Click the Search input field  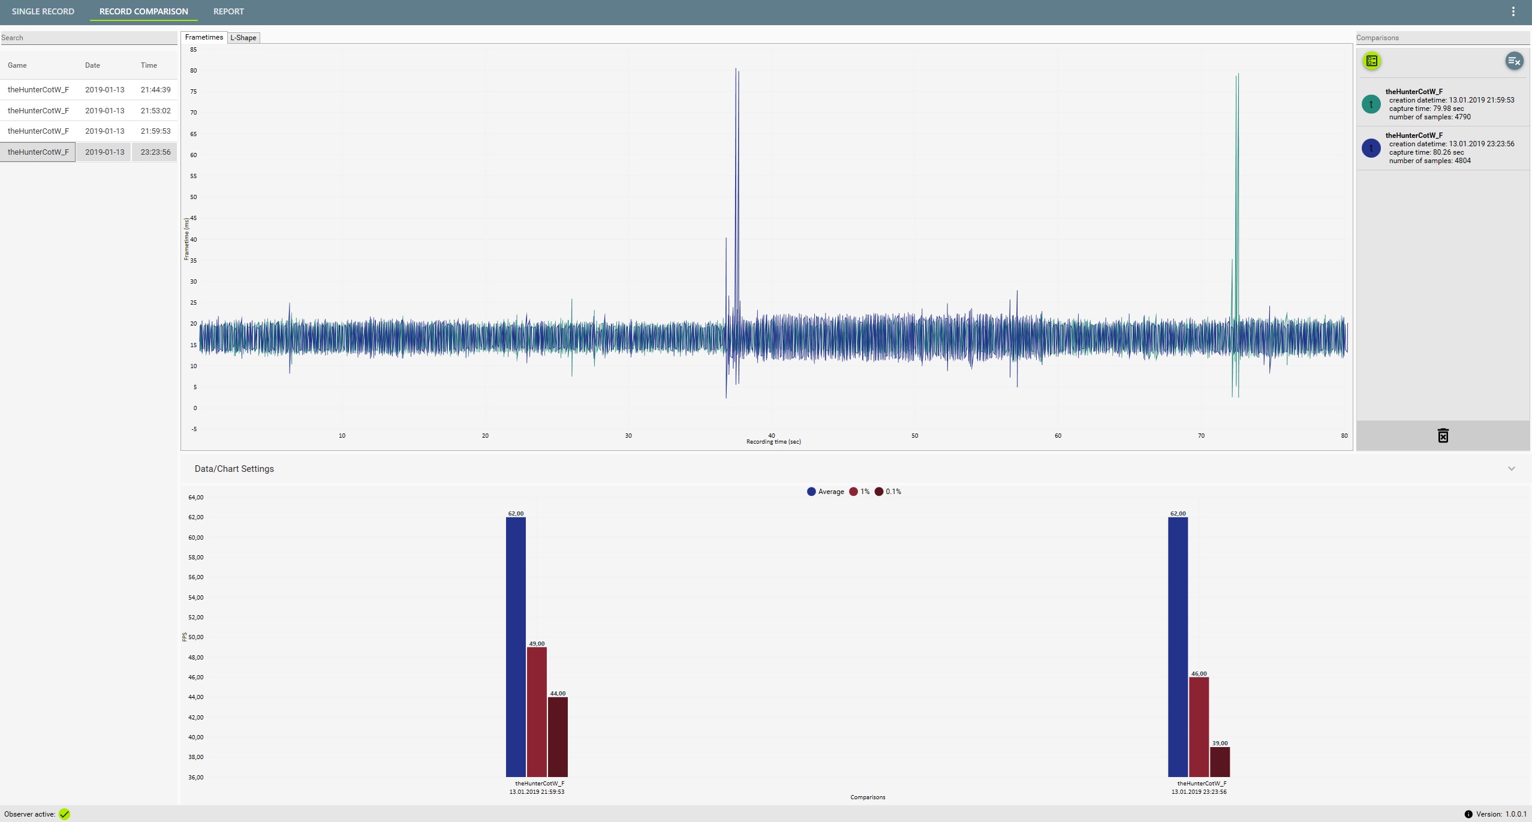point(89,38)
